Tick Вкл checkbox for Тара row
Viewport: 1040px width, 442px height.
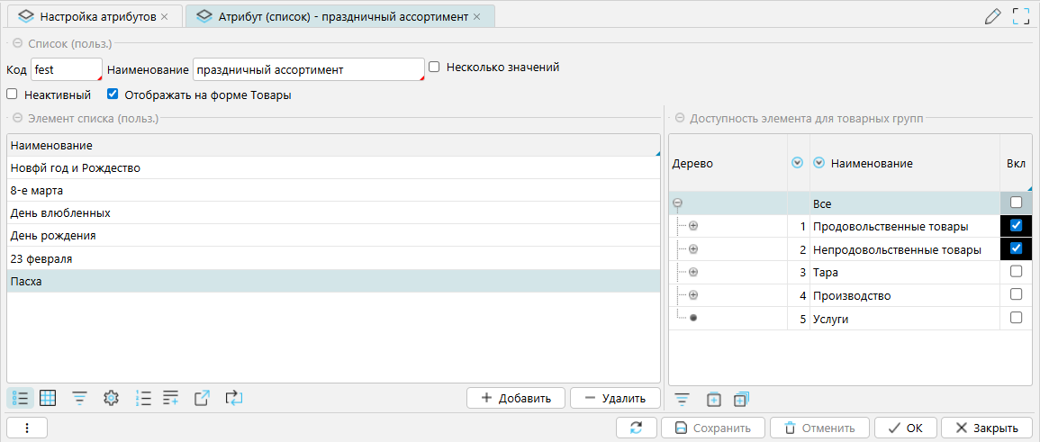coord(1016,272)
